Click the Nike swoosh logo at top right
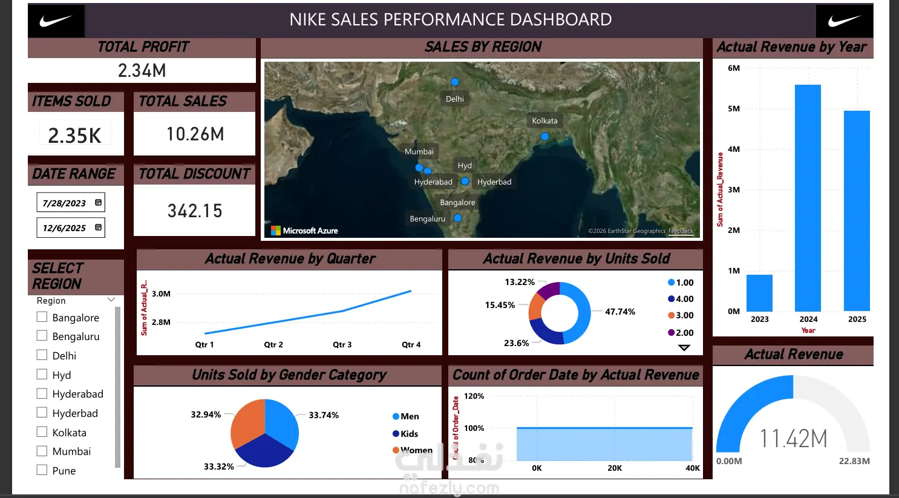899x498 pixels. click(x=844, y=21)
